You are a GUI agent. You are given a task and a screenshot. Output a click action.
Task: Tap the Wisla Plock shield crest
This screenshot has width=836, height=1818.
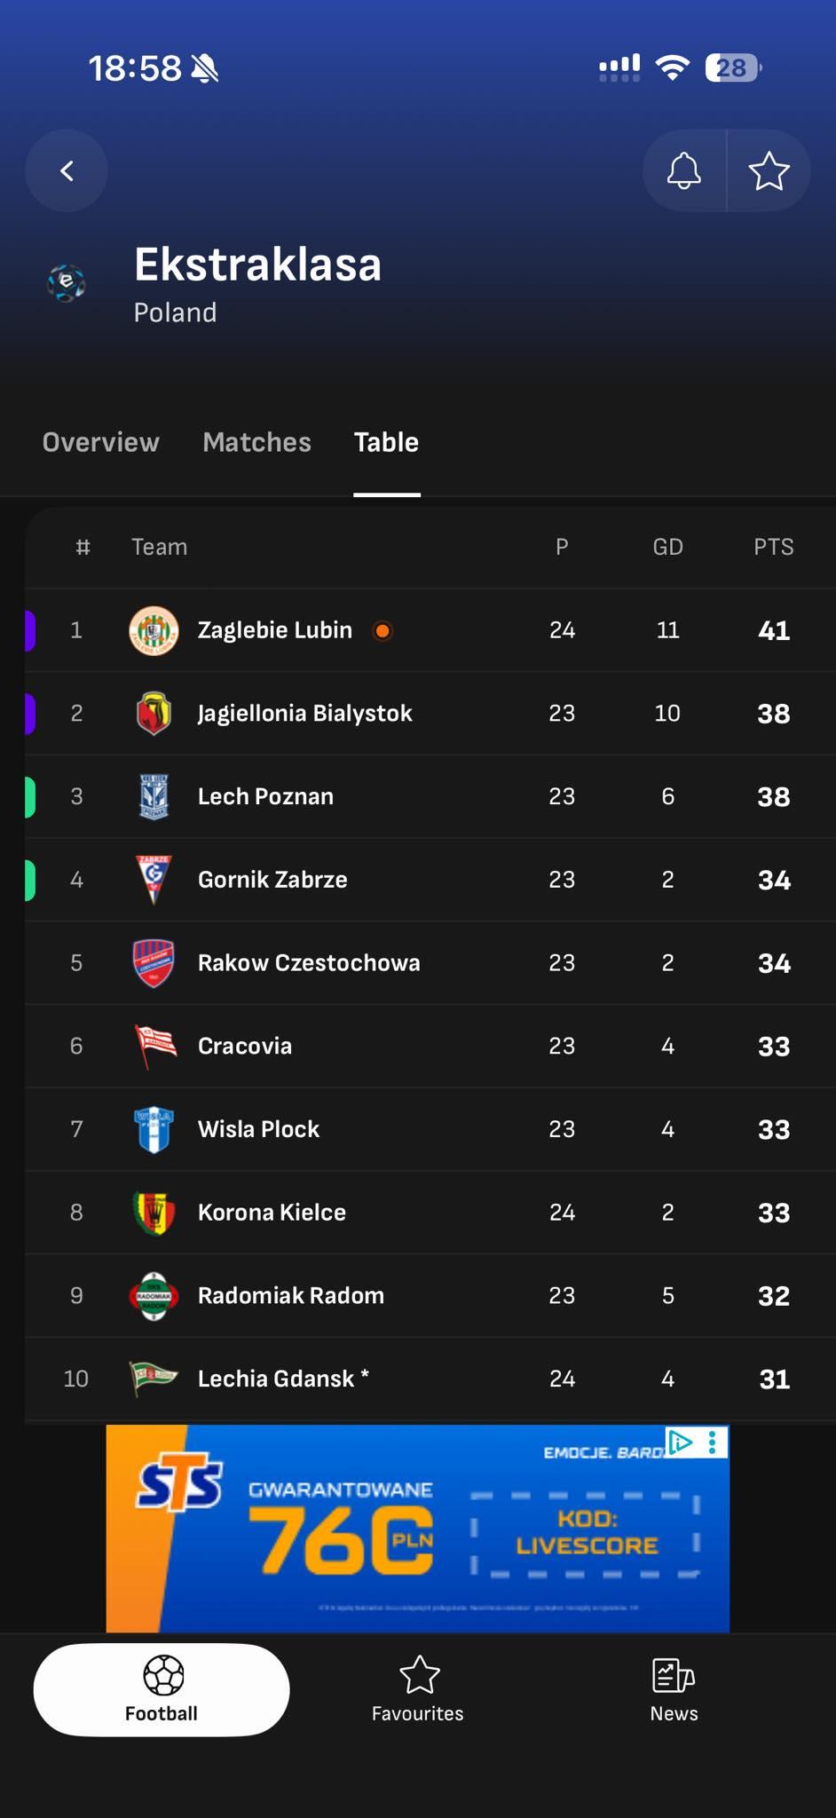click(x=154, y=1129)
